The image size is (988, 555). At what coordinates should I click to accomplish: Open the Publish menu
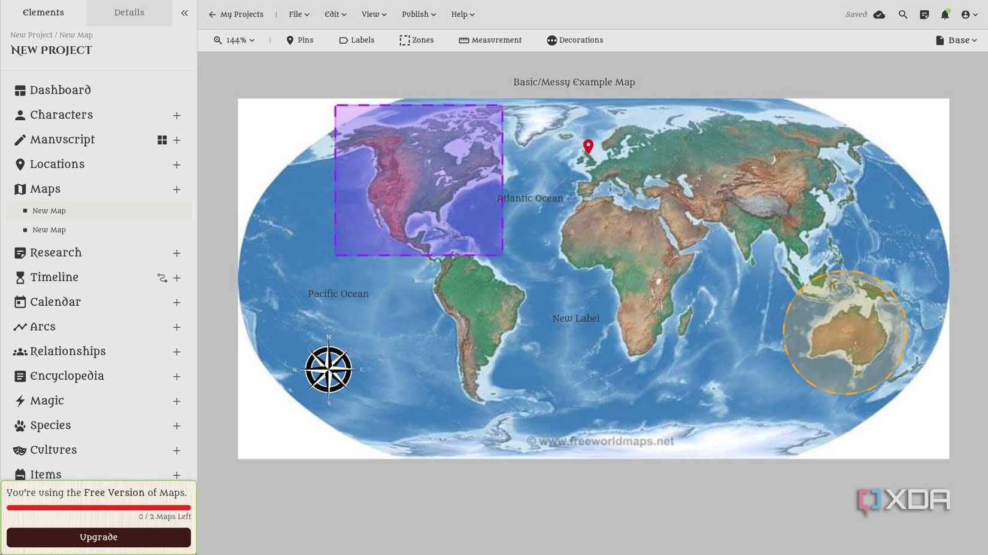tap(418, 14)
